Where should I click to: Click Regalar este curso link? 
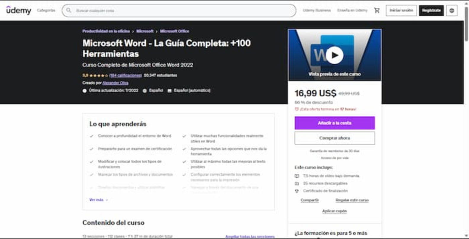click(352, 200)
